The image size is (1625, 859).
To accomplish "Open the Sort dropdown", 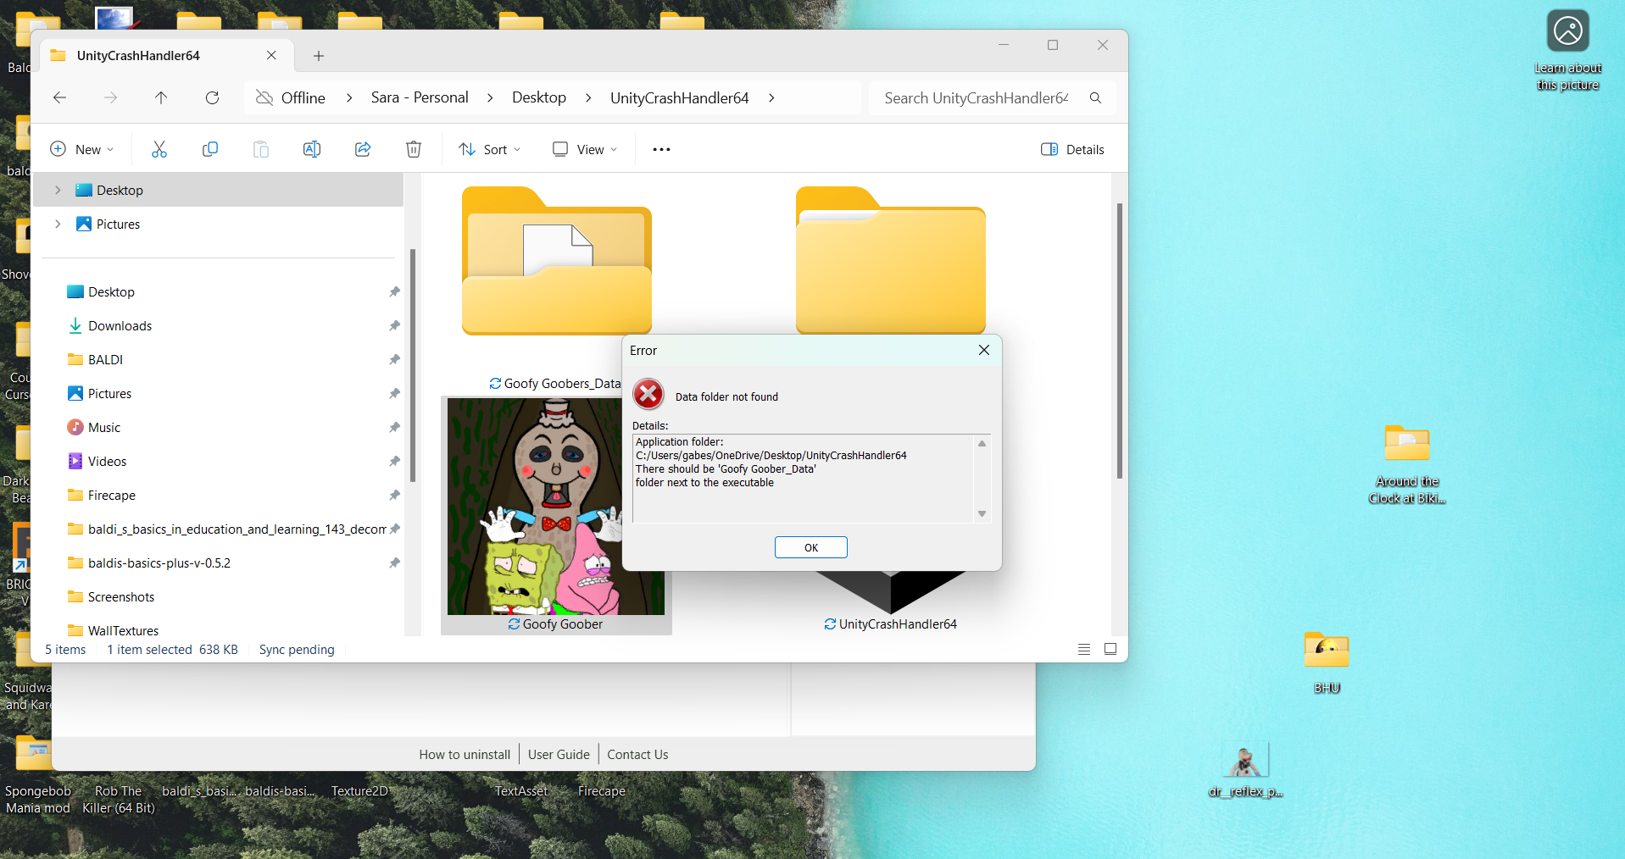I will 490,149.
